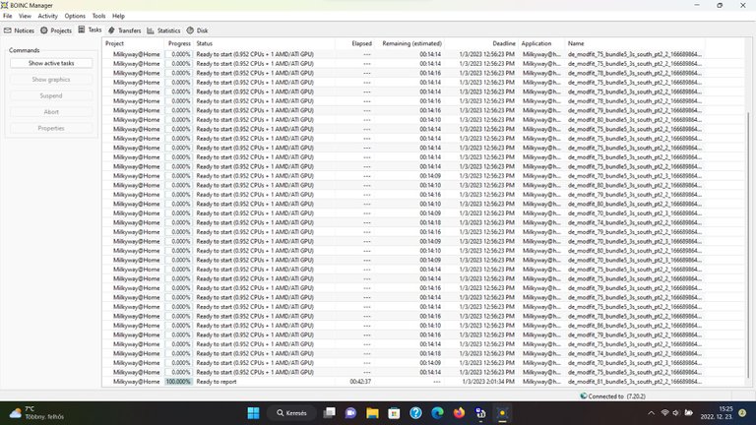Click the Suspend command button

pos(51,95)
